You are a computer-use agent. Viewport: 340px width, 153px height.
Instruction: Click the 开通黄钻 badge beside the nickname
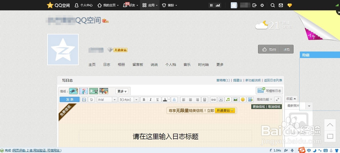pos(120,50)
